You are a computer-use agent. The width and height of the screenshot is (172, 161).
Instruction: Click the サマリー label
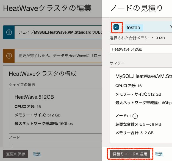[x=117, y=63]
